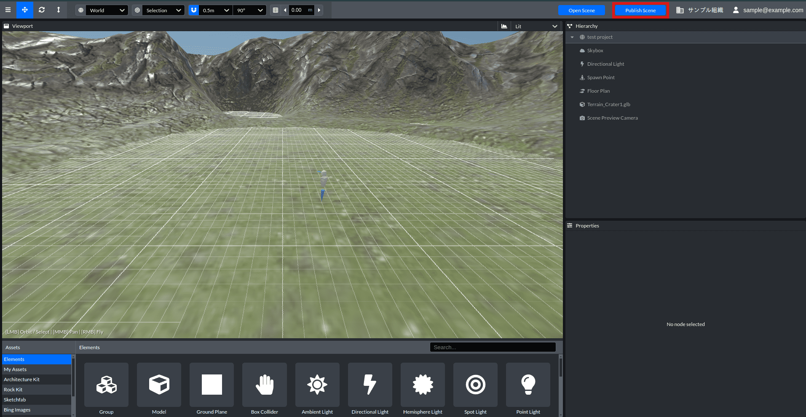The height and width of the screenshot is (417, 806).
Task: Open the hamburger menu at top left
Action: point(8,10)
